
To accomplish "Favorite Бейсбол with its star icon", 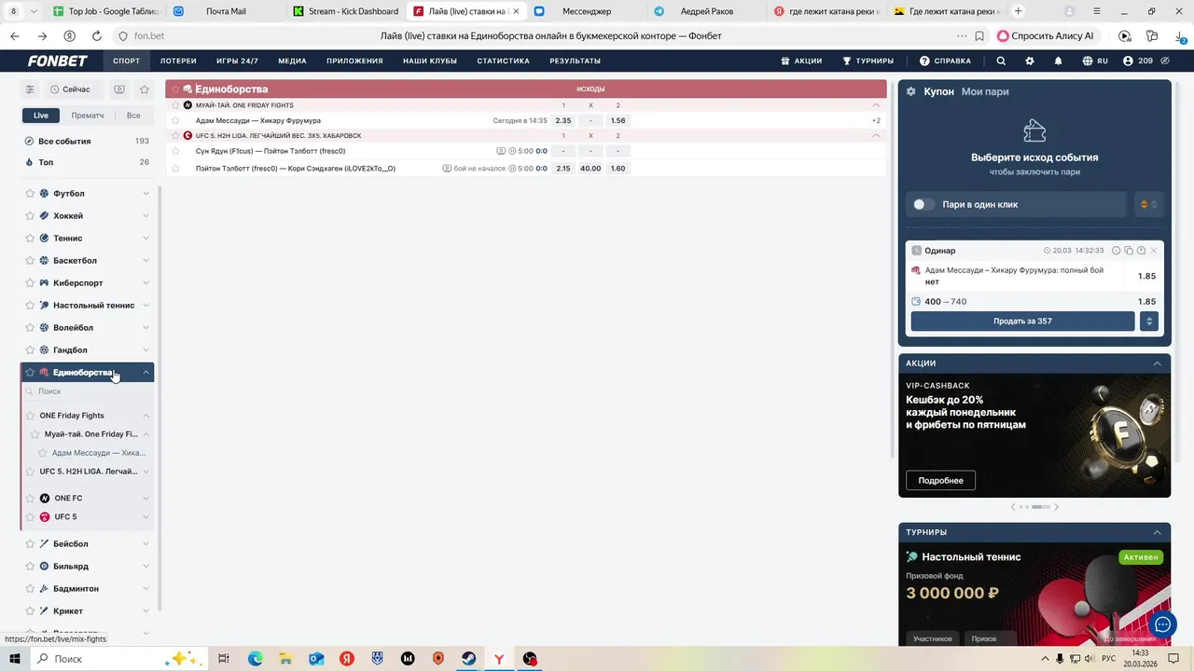I will (x=30, y=544).
